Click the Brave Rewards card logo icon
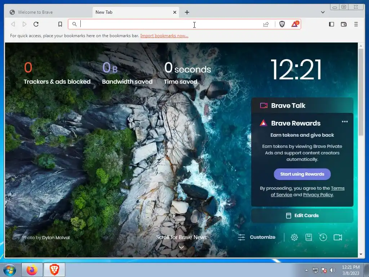This screenshot has width=369, height=277. coord(263,123)
